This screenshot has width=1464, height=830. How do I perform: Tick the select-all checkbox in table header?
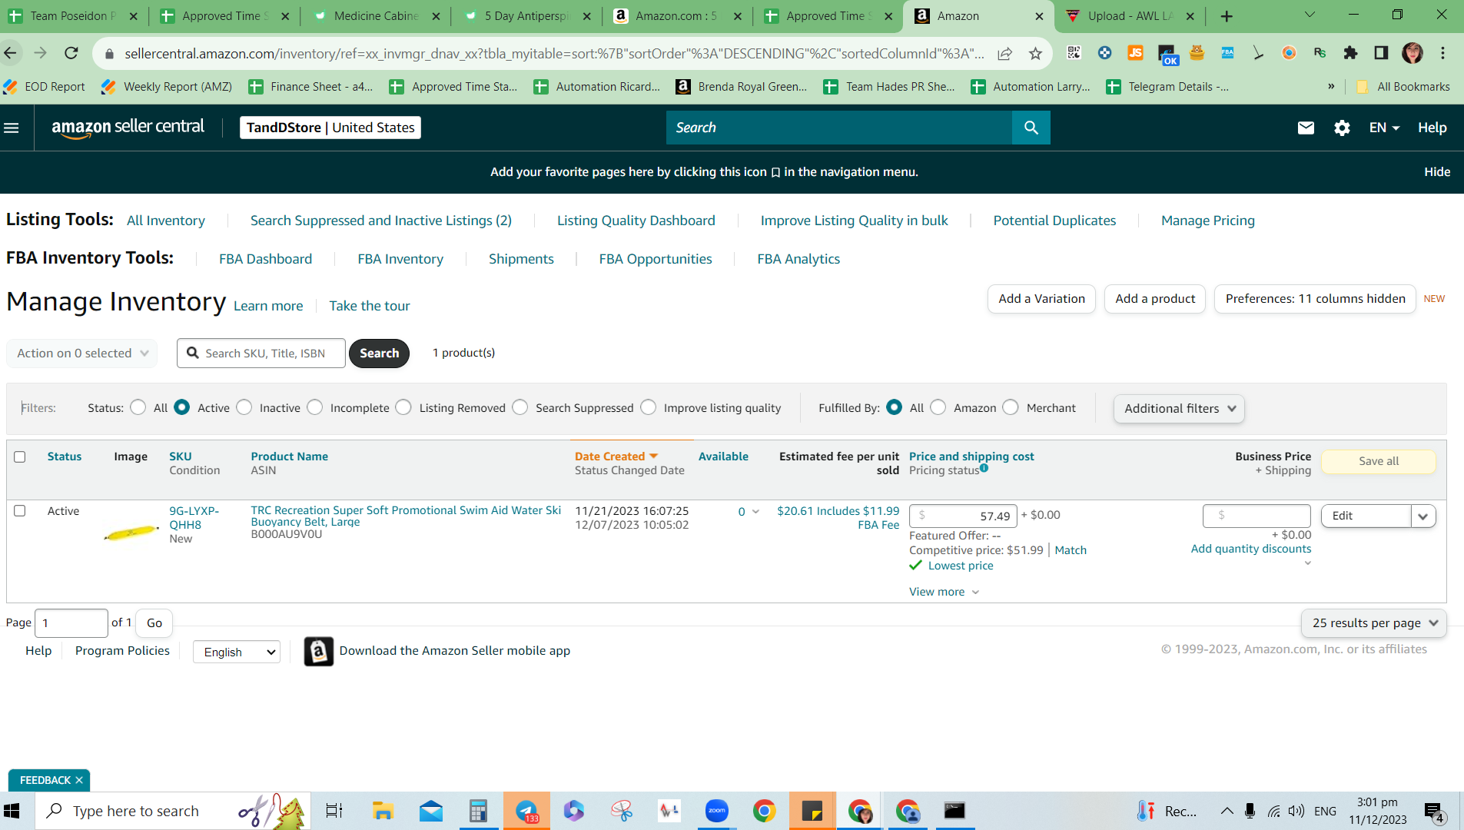[20, 456]
